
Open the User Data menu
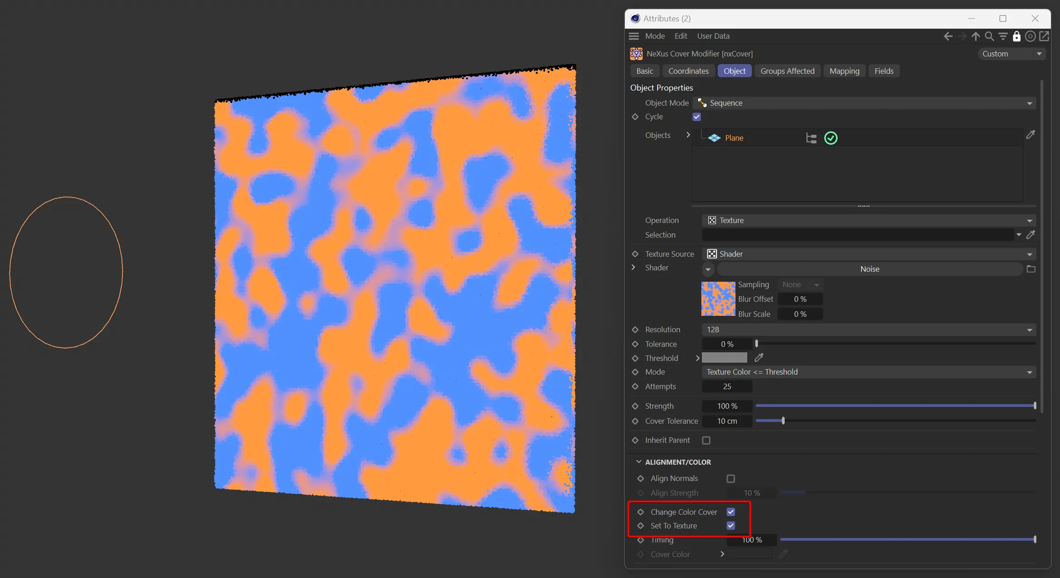click(x=713, y=36)
